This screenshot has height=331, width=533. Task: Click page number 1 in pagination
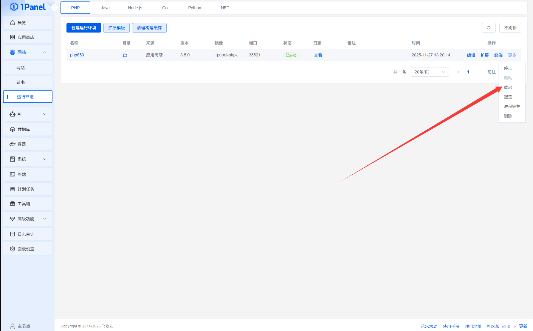(468, 72)
